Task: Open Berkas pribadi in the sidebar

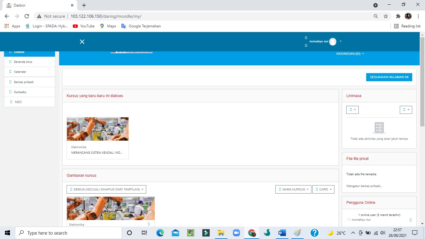Action: point(24,82)
